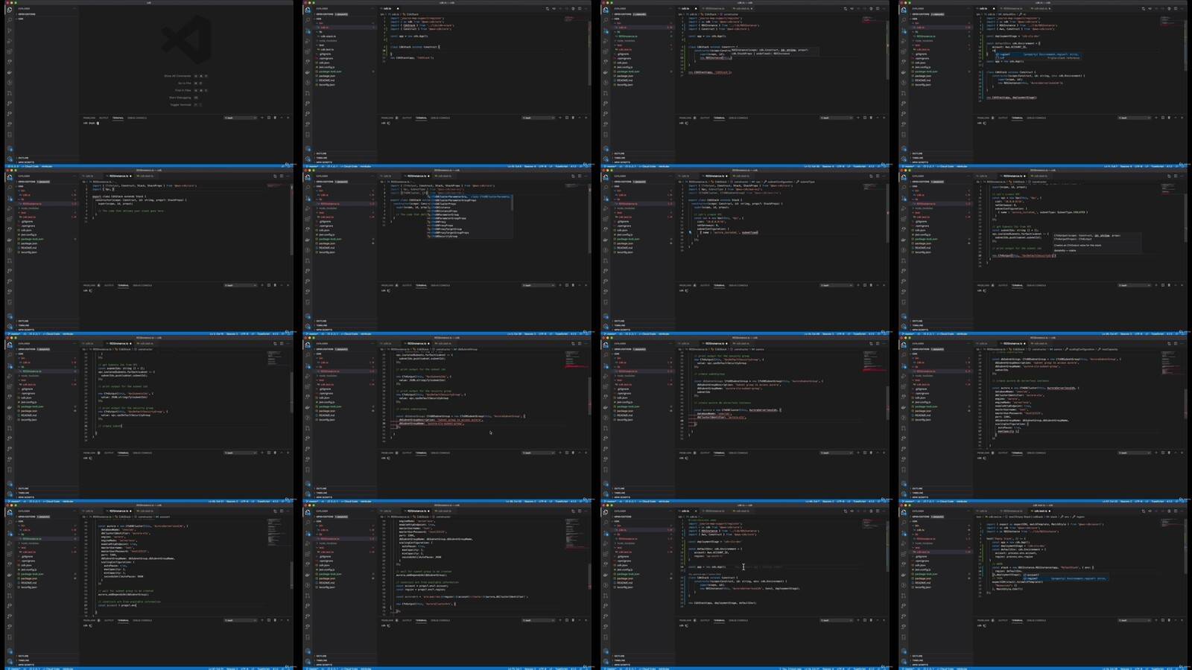Open the second thumbnail in the first row
This screenshot has width=1192, height=670.
pyautogui.click(x=447, y=83)
